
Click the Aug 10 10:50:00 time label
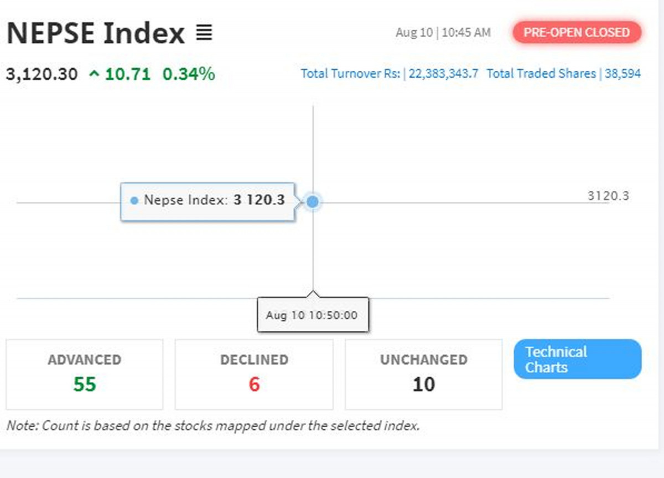(x=312, y=315)
